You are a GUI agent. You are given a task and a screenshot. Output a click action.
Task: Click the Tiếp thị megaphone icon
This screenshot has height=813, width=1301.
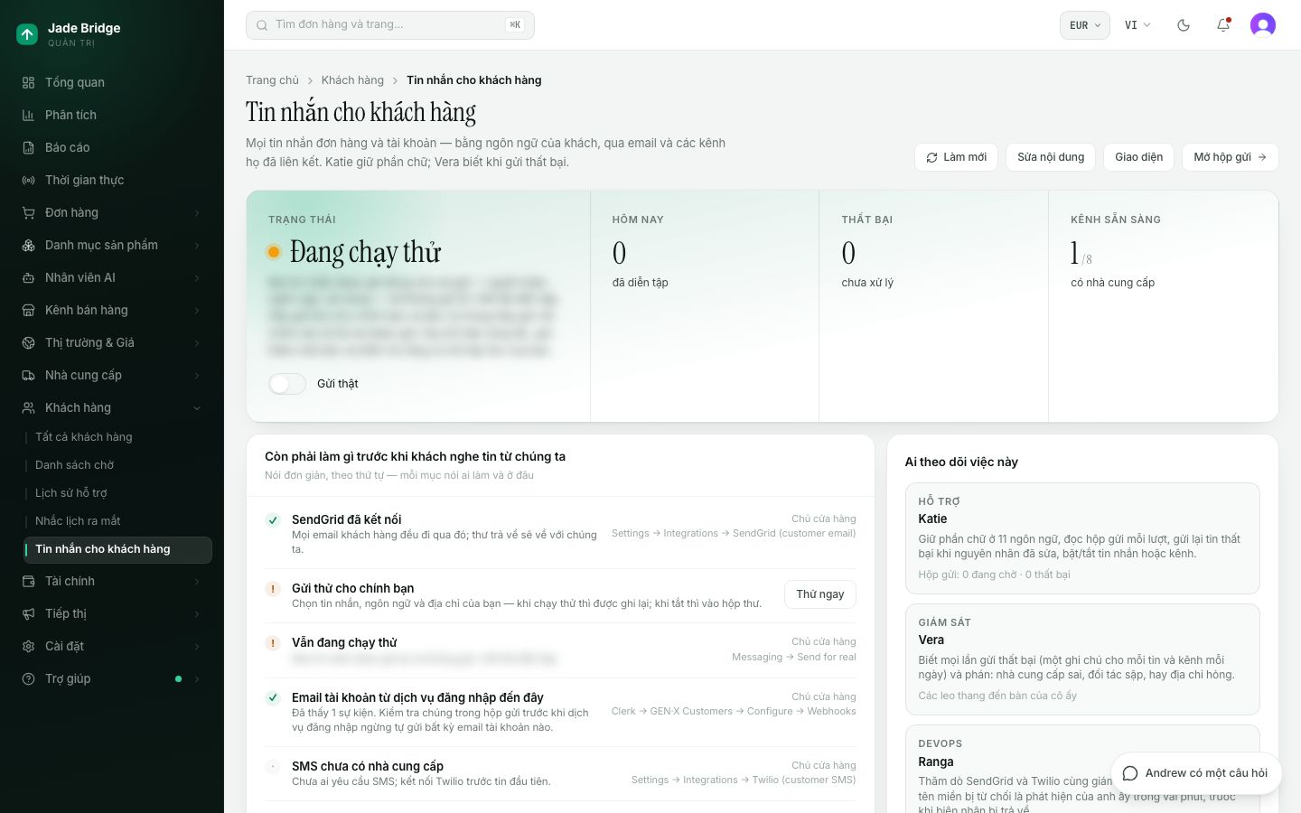coord(28,613)
